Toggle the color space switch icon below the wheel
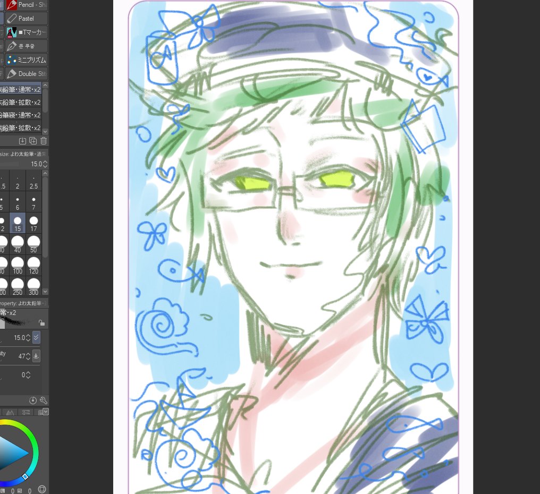This screenshot has width=540, height=494. pos(42,489)
